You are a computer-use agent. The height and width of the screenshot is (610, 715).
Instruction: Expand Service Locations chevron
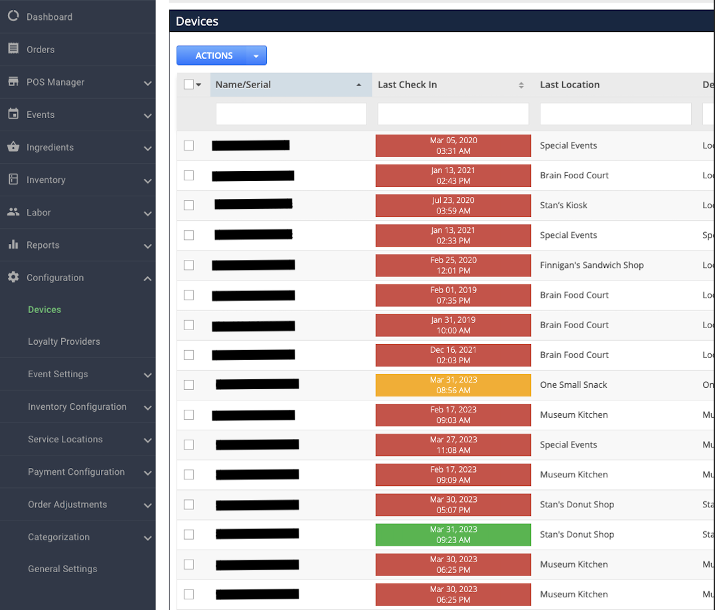(147, 440)
